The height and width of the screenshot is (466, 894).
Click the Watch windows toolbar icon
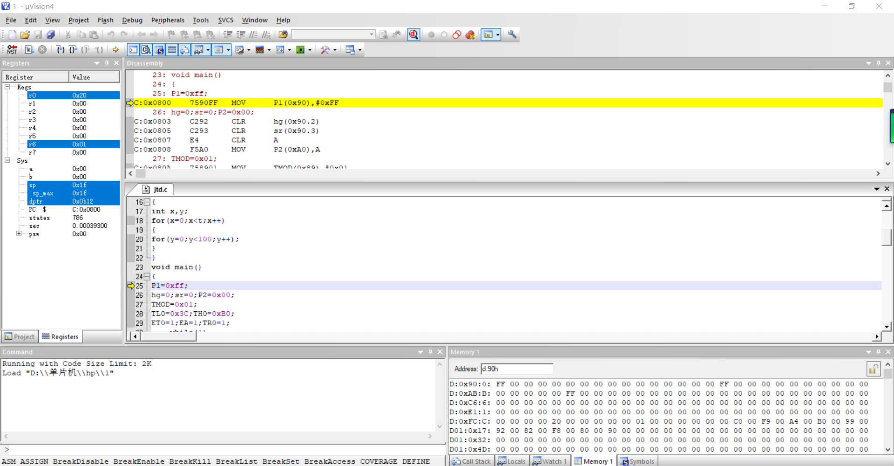198,49
